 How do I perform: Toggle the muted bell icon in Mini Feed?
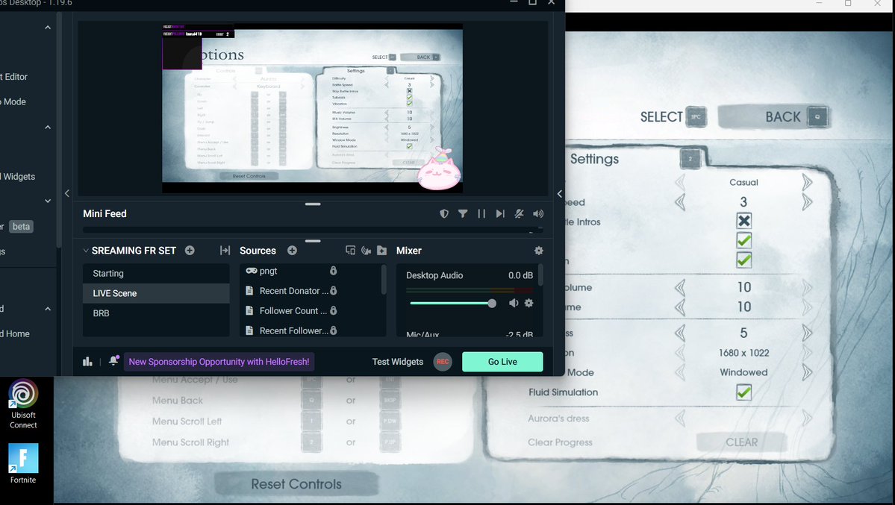(x=519, y=213)
